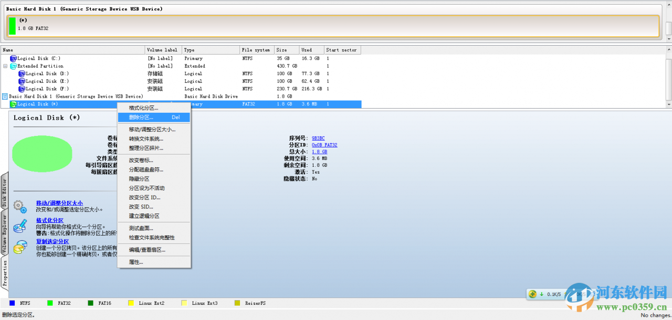Click the Extended Partition icon in the list

(13, 66)
